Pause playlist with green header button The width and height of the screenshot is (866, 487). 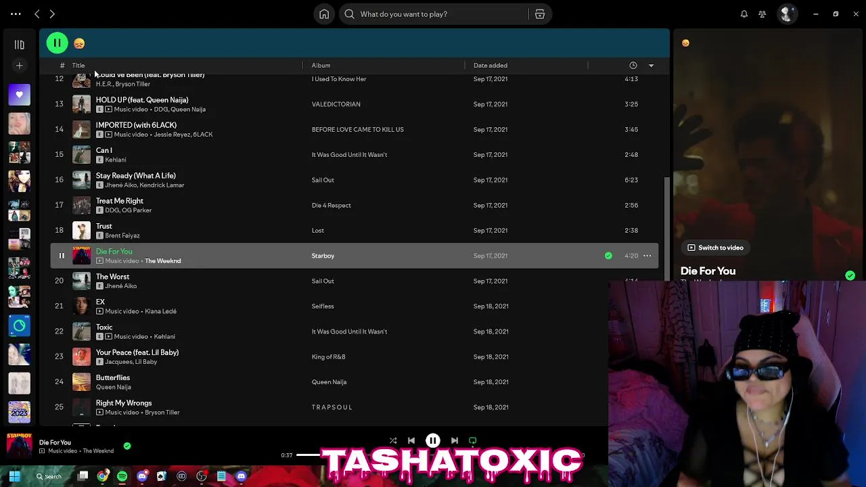58,43
